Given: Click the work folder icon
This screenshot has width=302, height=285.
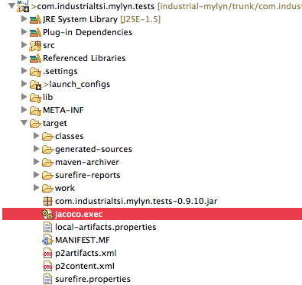Looking at the screenshot, I should pos(47,189).
